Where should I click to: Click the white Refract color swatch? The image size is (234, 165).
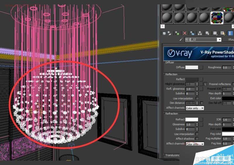click(192, 119)
